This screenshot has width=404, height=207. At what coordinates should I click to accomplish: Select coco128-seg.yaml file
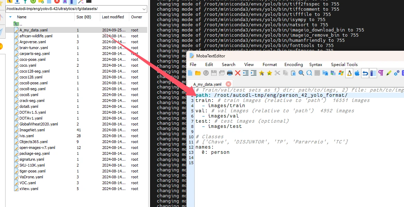35,72
